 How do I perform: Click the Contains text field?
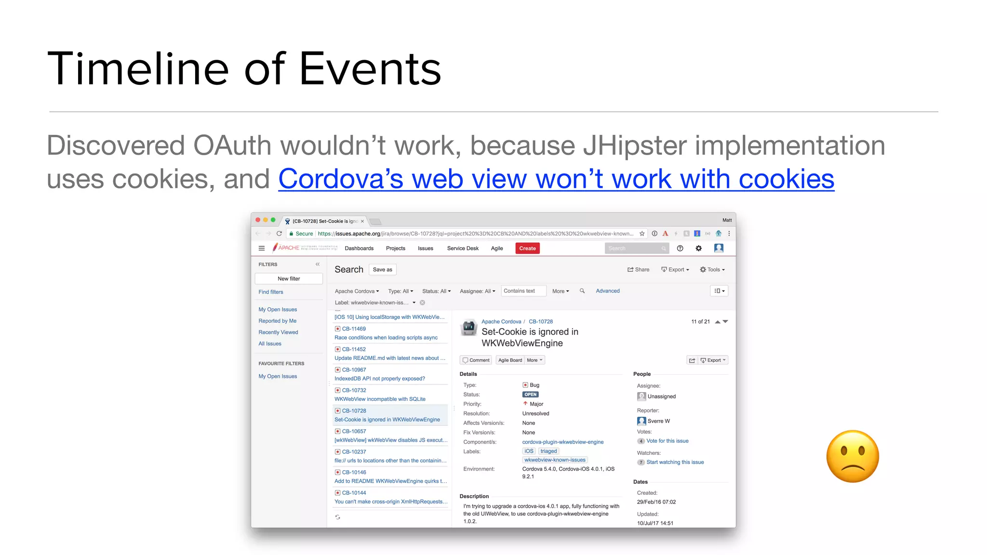(x=524, y=291)
